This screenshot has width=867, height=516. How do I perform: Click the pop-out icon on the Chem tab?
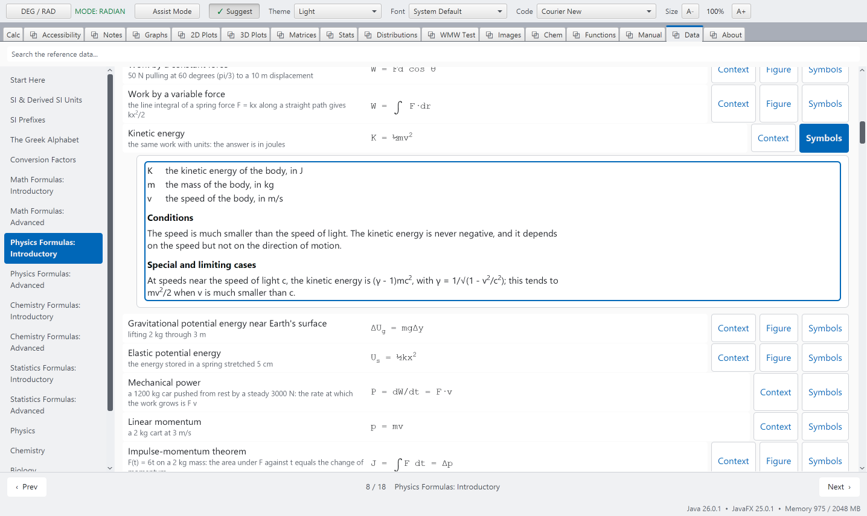[x=536, y=35]
